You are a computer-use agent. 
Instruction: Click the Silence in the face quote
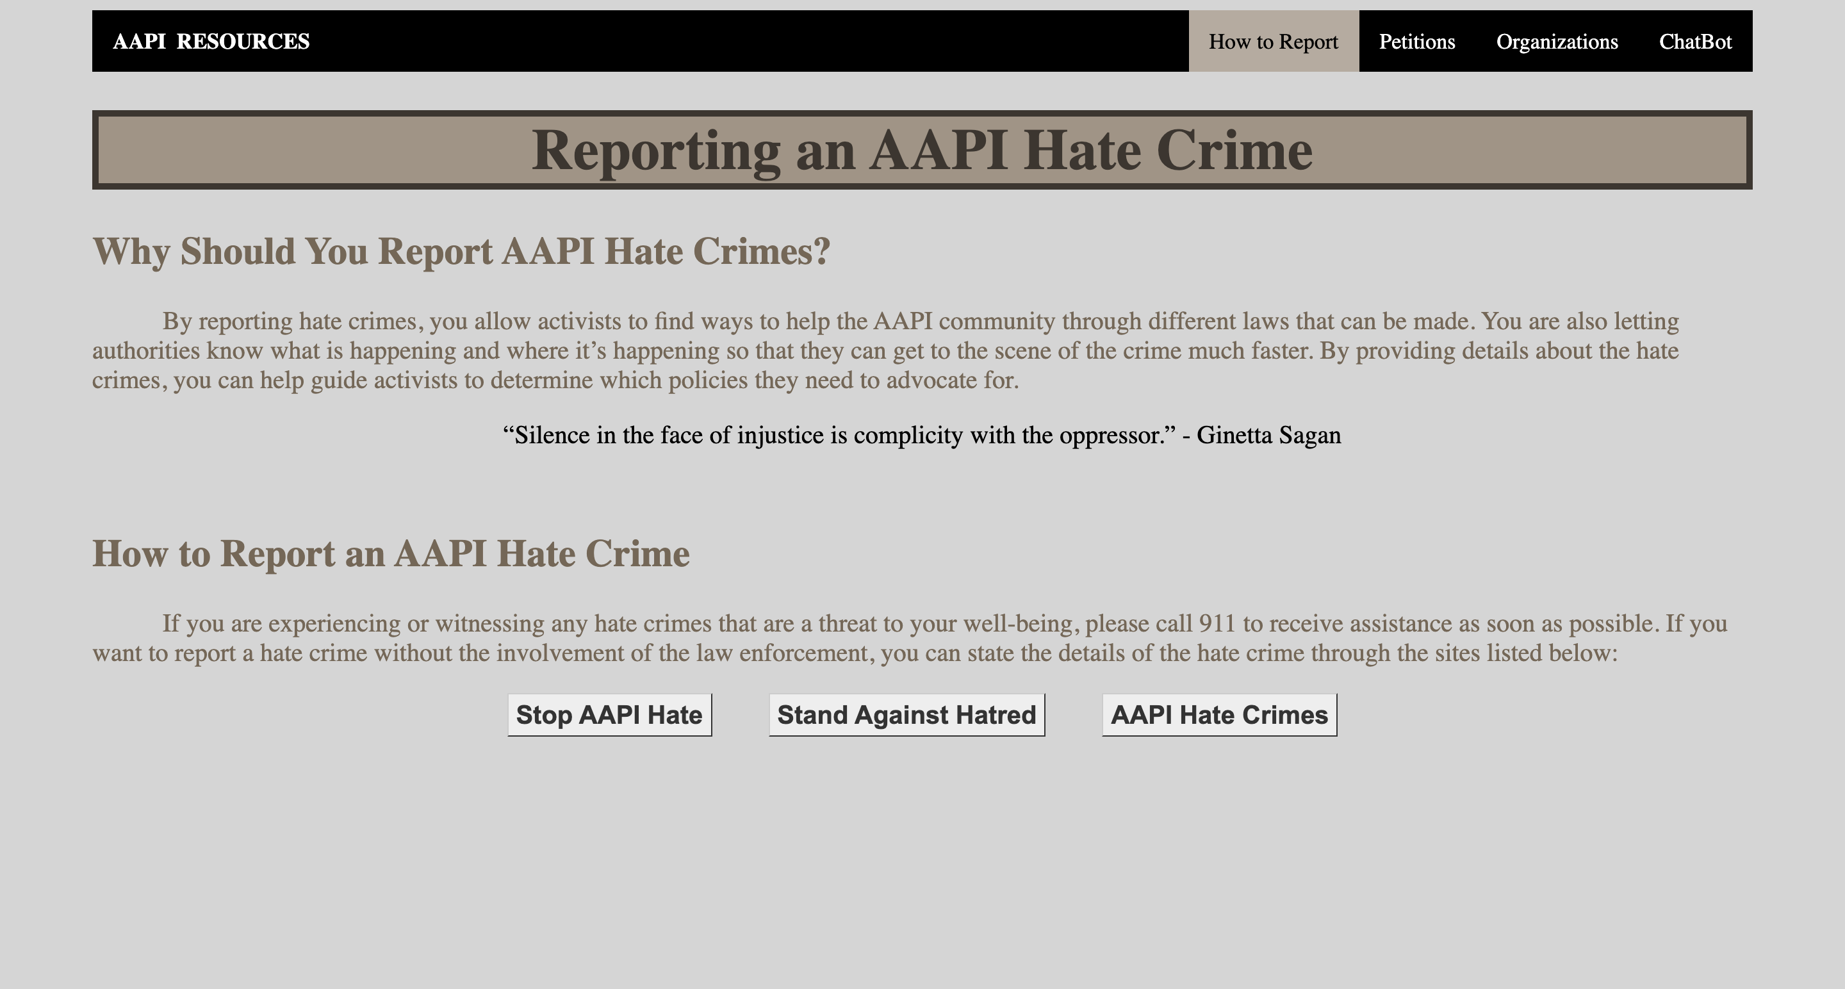click(x=838, y=436)
